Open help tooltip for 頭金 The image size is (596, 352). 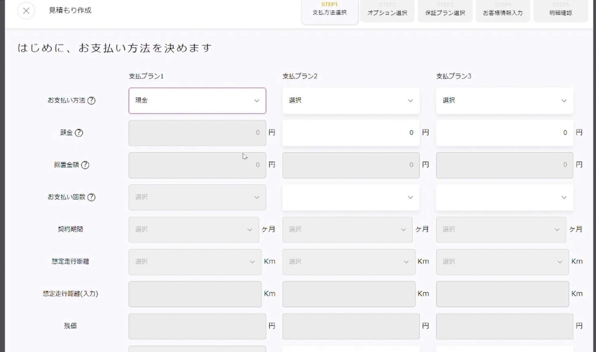(80, 133)
